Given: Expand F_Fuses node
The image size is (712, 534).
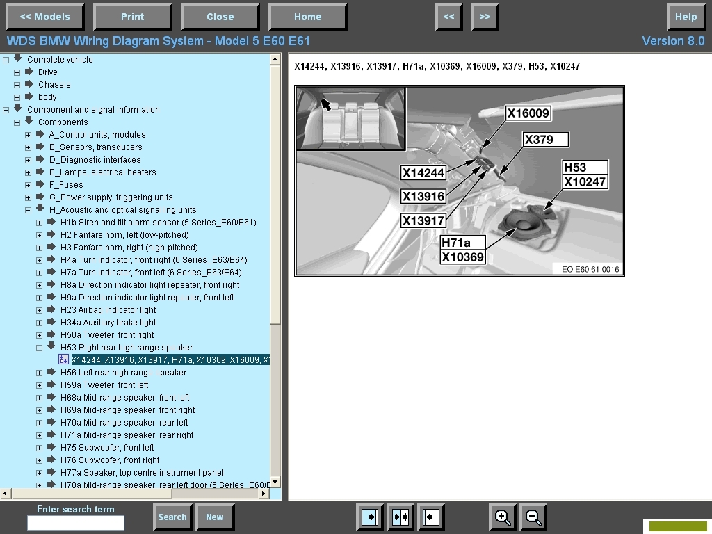Looking at the screenshot, I should click(28, 185).
